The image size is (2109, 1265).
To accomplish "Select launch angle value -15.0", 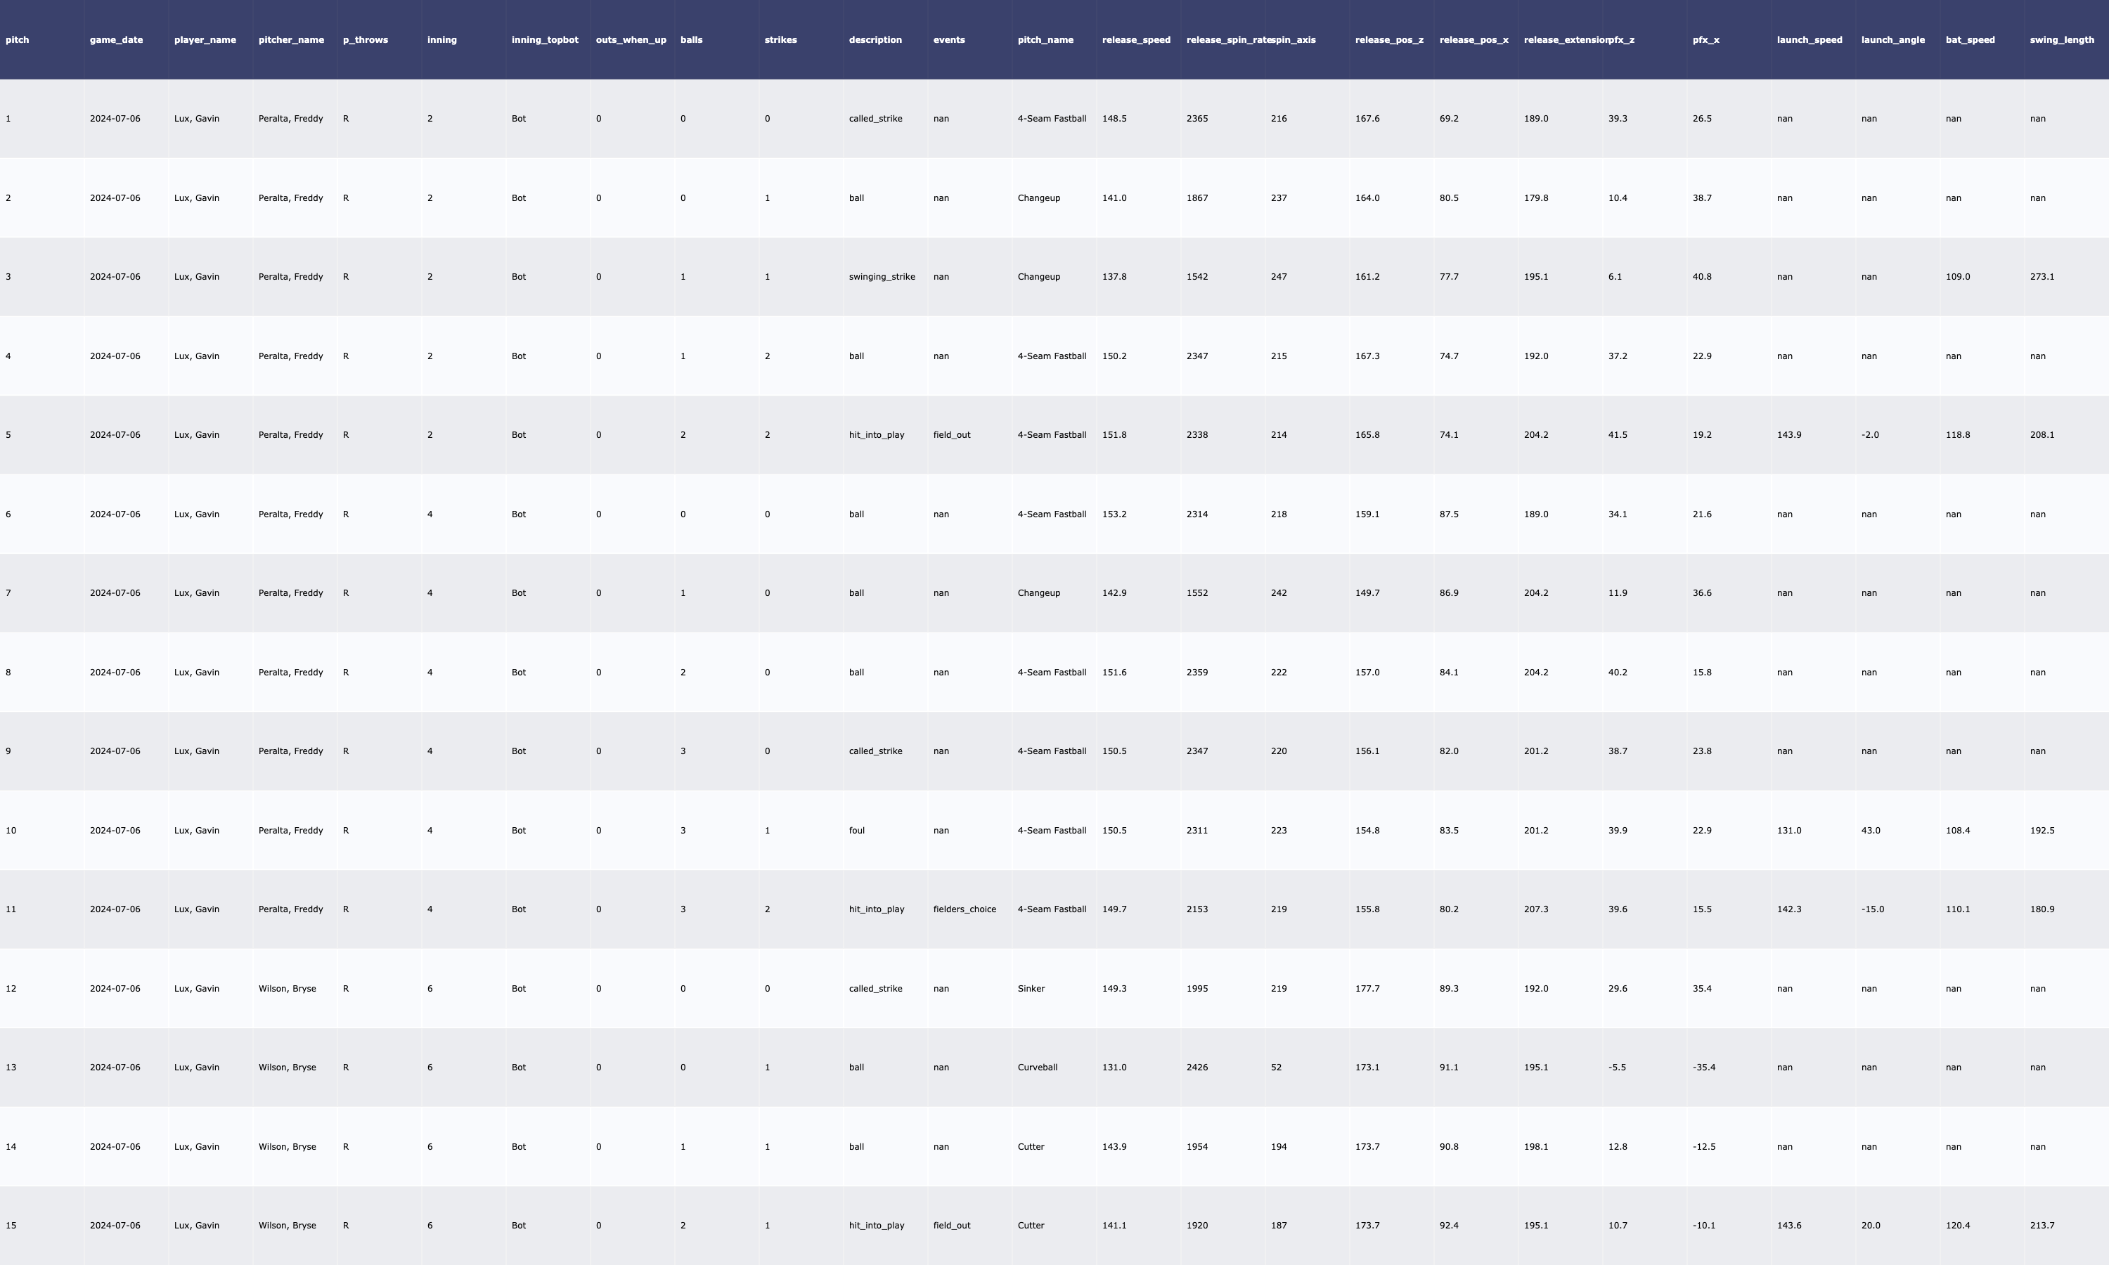I will [x=1872, y=909].
